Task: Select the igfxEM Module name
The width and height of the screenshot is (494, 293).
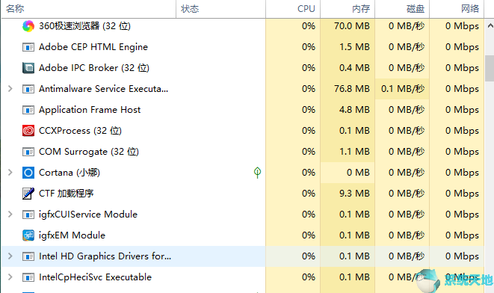Action: (72, 235)
